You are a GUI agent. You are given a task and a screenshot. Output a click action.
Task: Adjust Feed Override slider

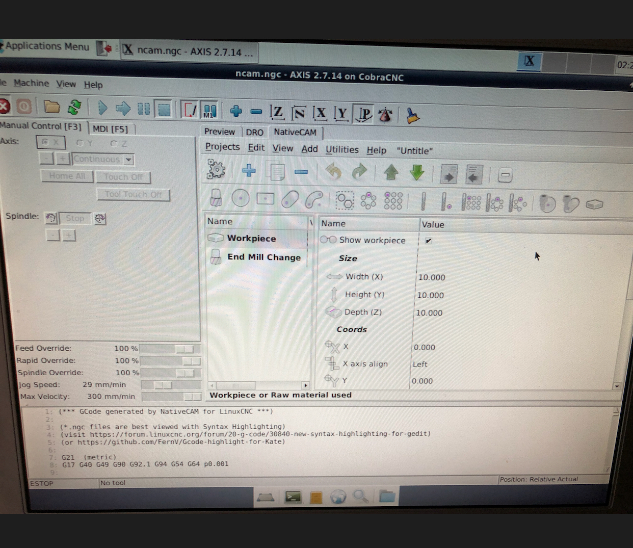pyautogui.click(x=170, y=349)
